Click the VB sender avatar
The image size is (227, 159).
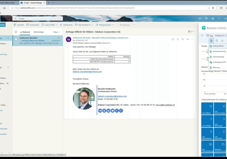click(68, 39)
